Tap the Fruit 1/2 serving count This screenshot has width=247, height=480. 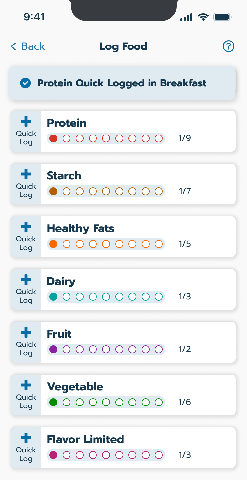[185, 349]
